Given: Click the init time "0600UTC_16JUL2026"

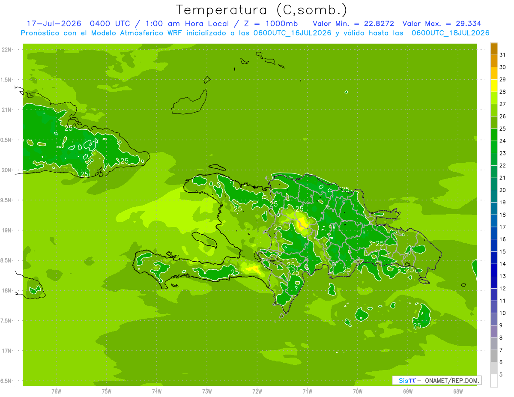Looking at the screenshot, I should coord(293,33).
